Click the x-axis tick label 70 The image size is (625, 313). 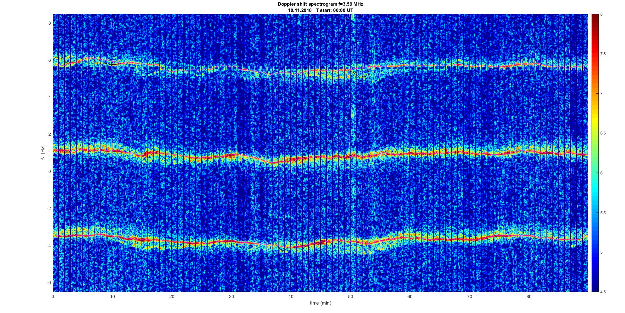(469, 296)
